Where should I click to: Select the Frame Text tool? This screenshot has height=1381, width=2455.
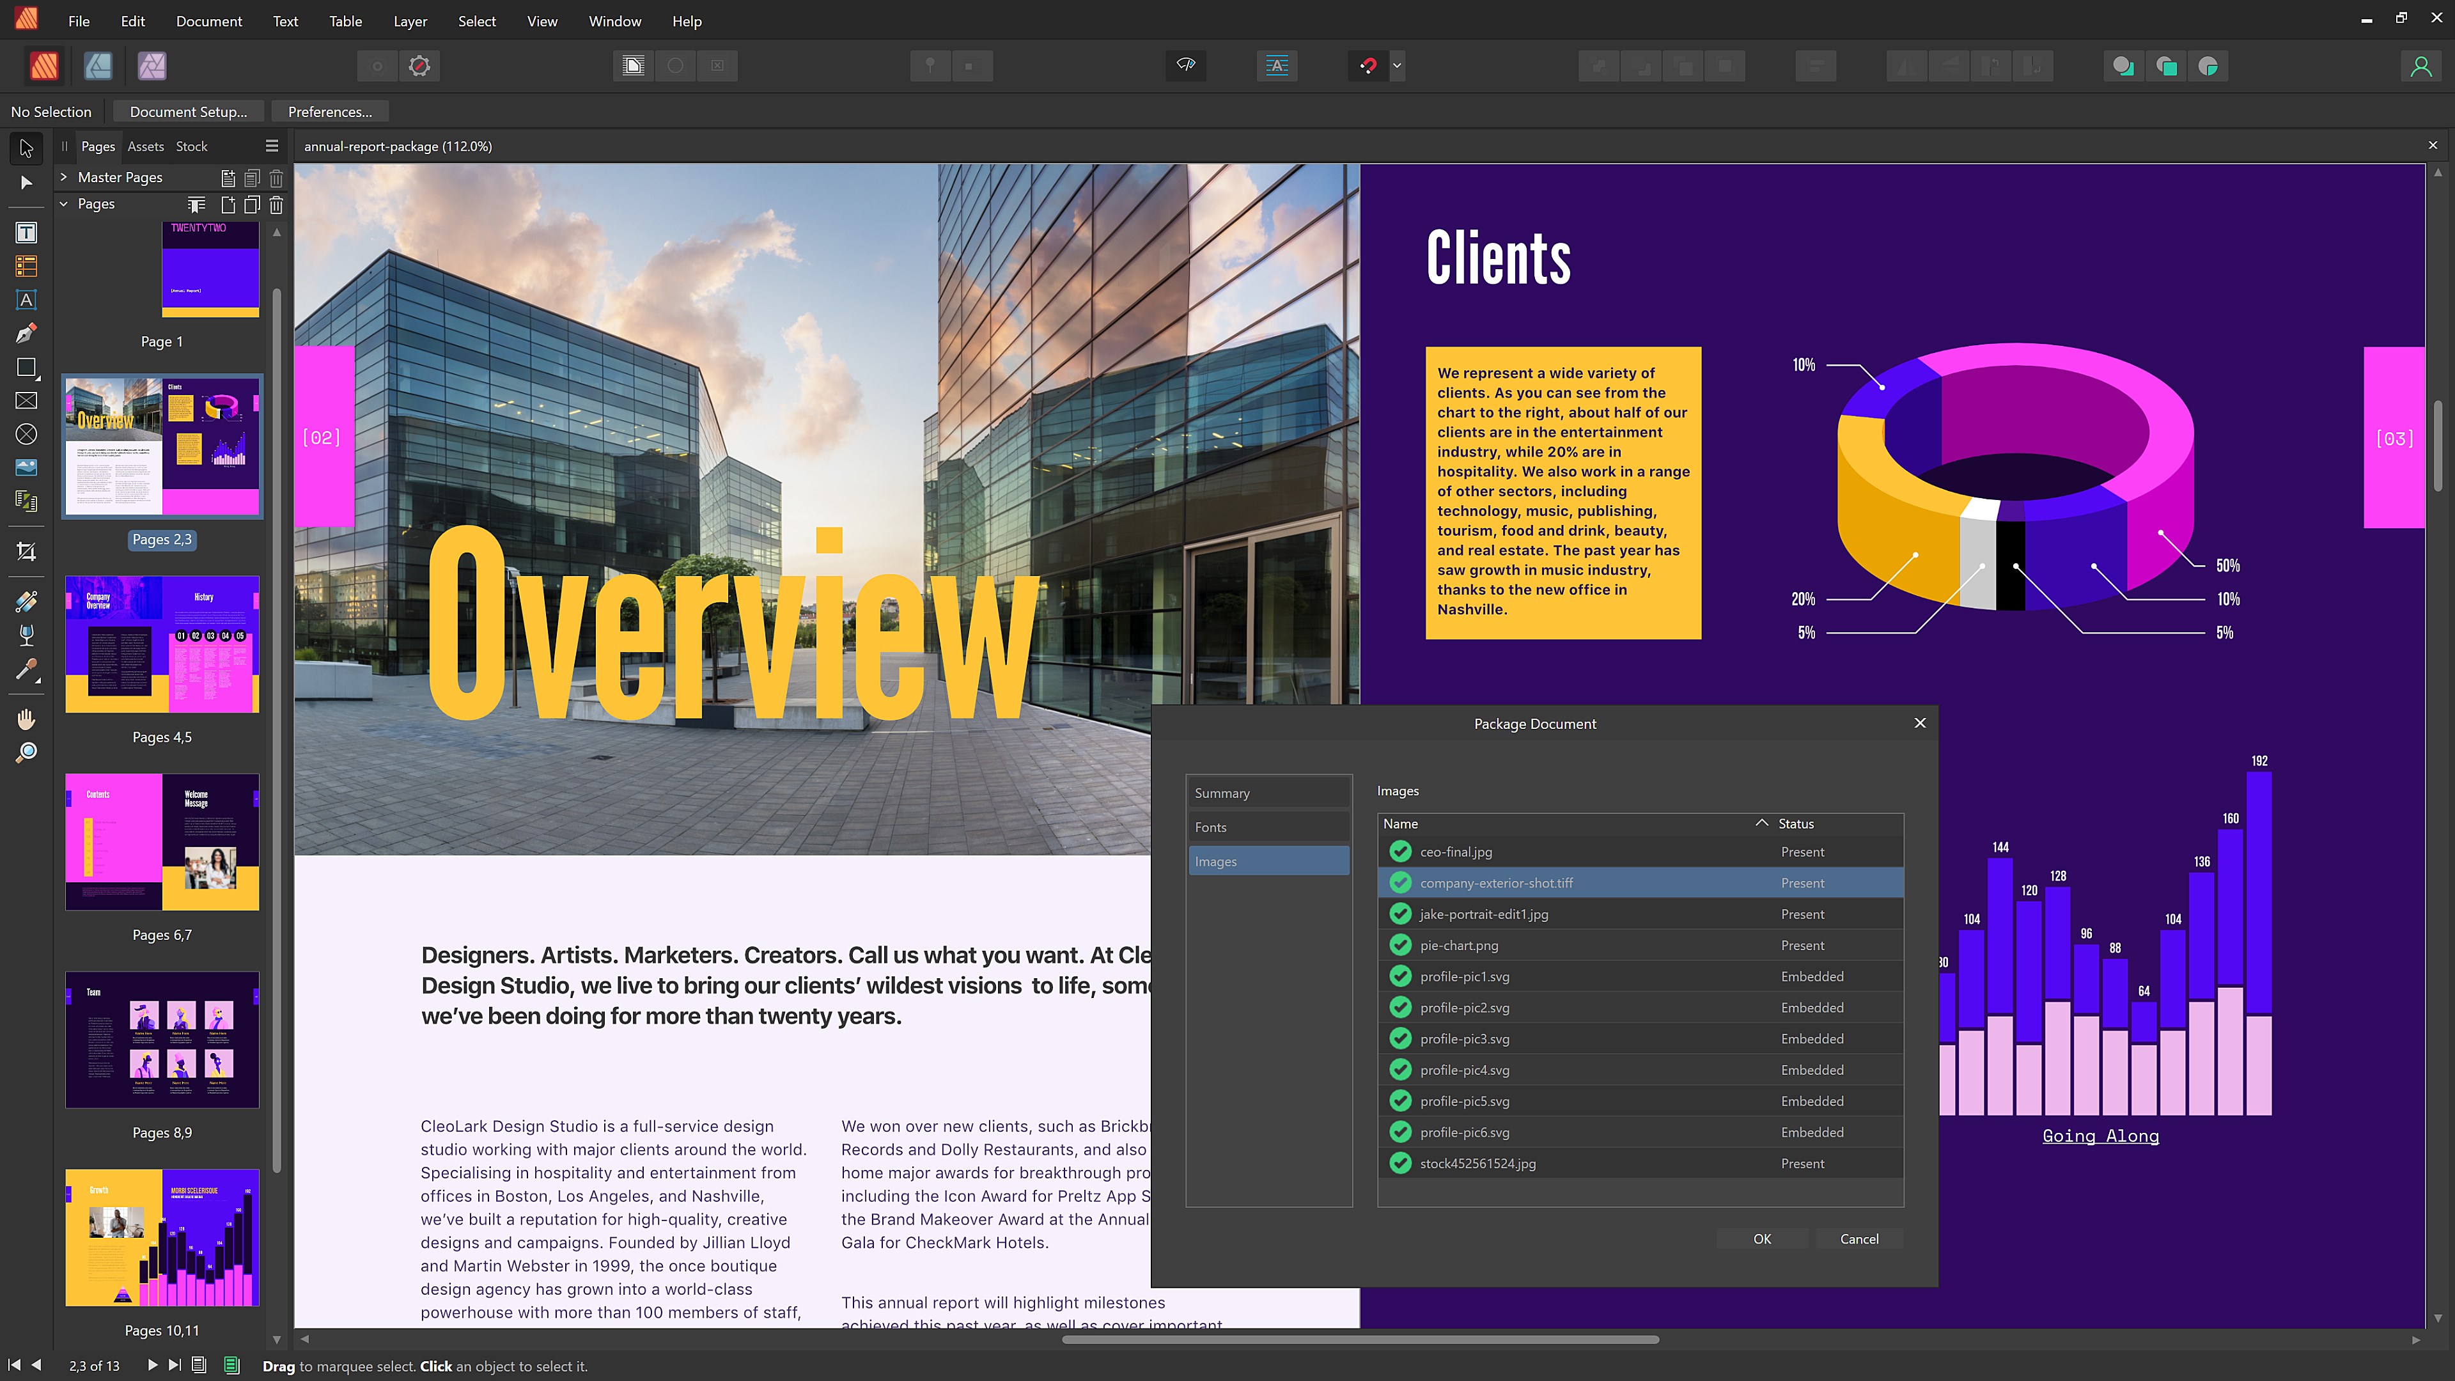tap(26, 233)
